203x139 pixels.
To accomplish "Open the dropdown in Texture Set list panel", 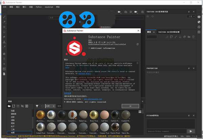I will click(x=191, y=16).
